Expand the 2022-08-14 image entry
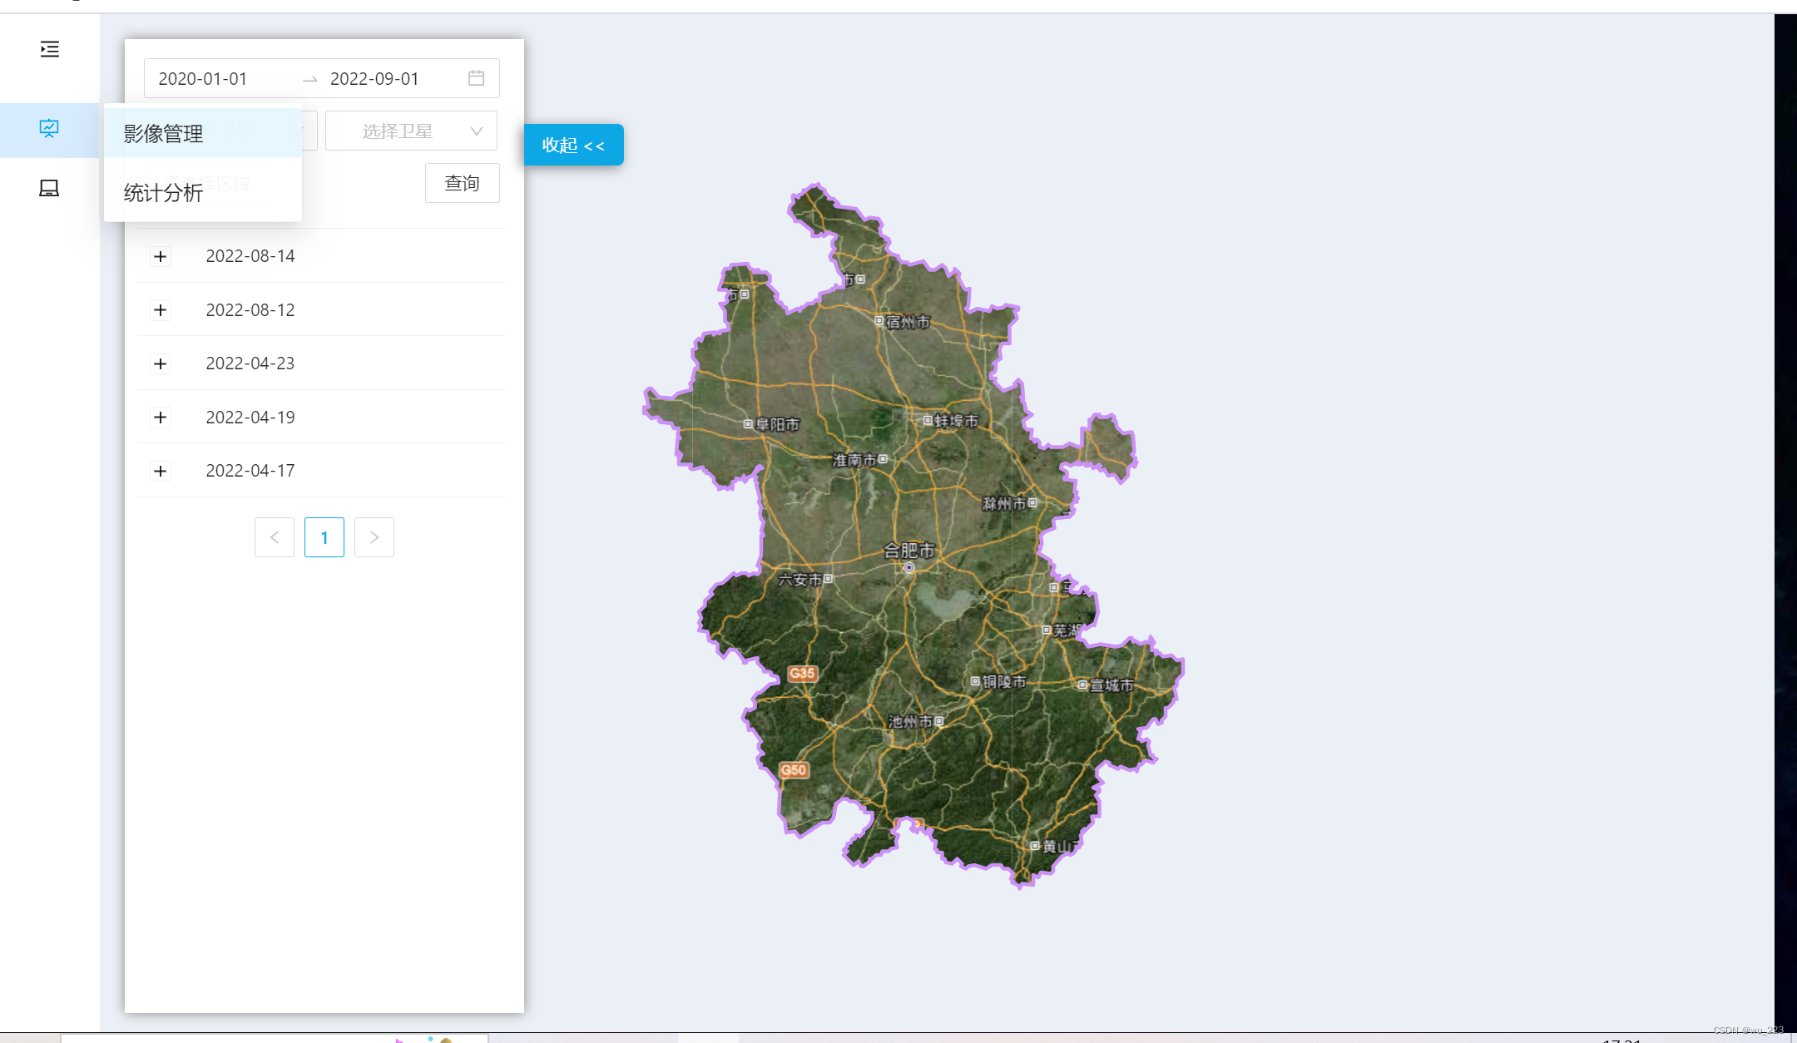 coord(160,256)
